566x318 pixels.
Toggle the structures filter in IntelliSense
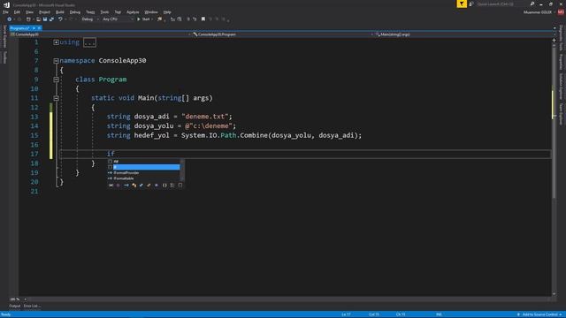click(141, 185)
